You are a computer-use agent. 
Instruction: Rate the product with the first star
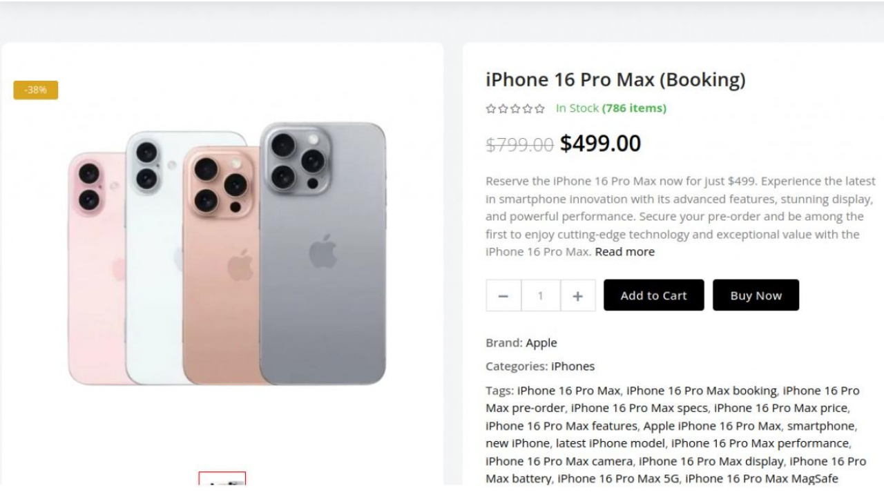click(x=490, y=108)
